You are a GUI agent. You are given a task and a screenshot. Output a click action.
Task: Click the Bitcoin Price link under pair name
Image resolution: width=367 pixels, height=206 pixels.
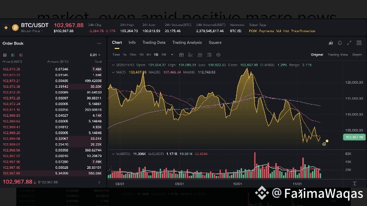(31, 31)
